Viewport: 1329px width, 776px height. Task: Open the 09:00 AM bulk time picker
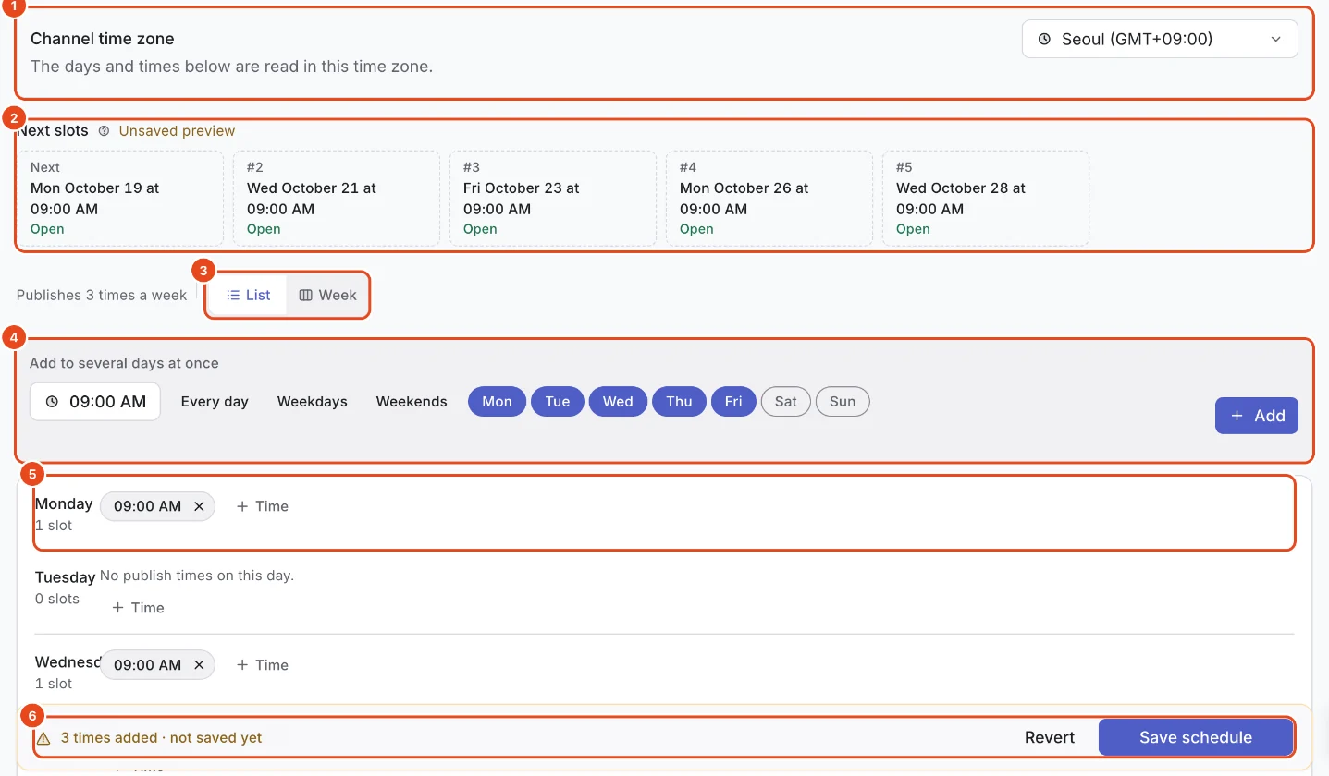95,402
